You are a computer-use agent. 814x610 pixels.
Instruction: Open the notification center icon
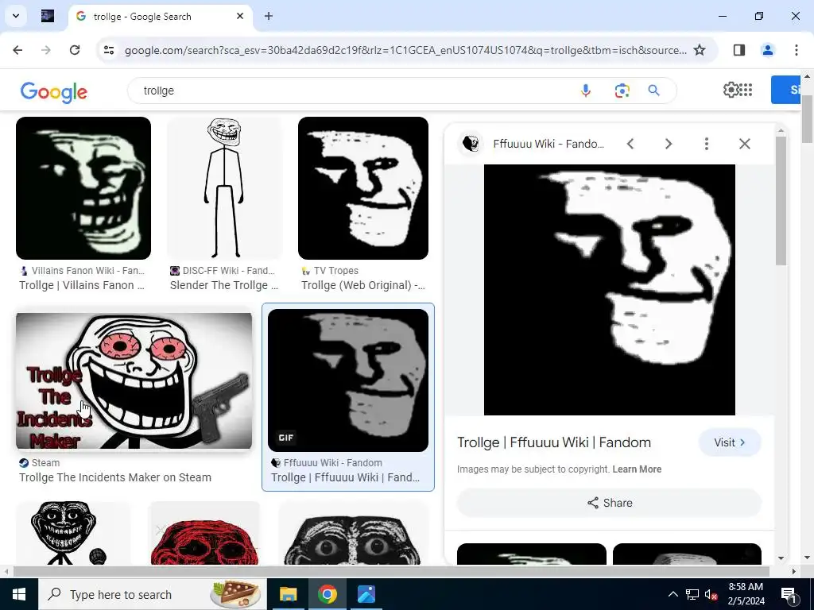click(789, 594)
